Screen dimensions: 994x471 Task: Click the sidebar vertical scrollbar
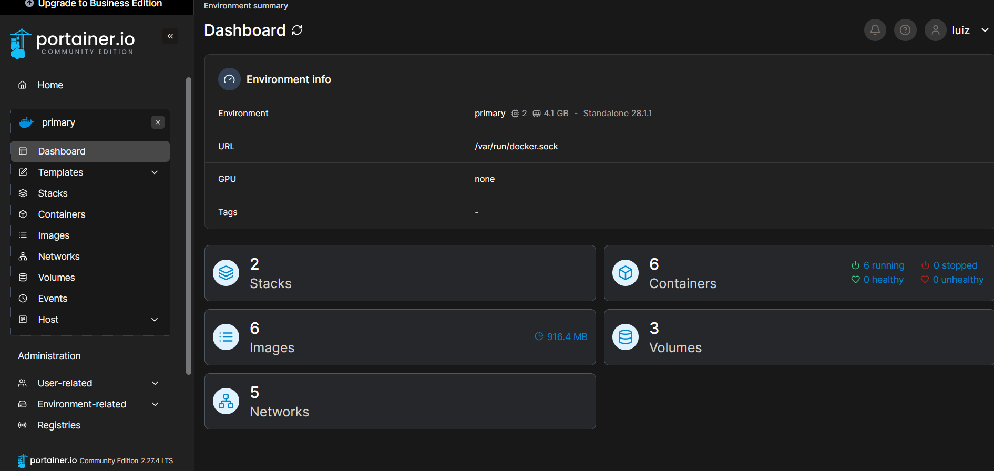[x=189, y=226]
